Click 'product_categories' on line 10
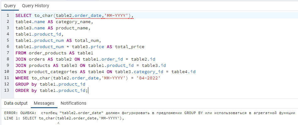 [53, 72]
